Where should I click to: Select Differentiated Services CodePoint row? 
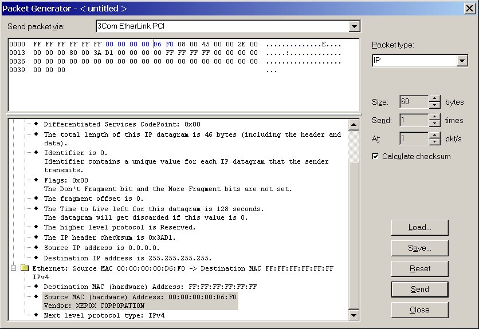(122, 124)
